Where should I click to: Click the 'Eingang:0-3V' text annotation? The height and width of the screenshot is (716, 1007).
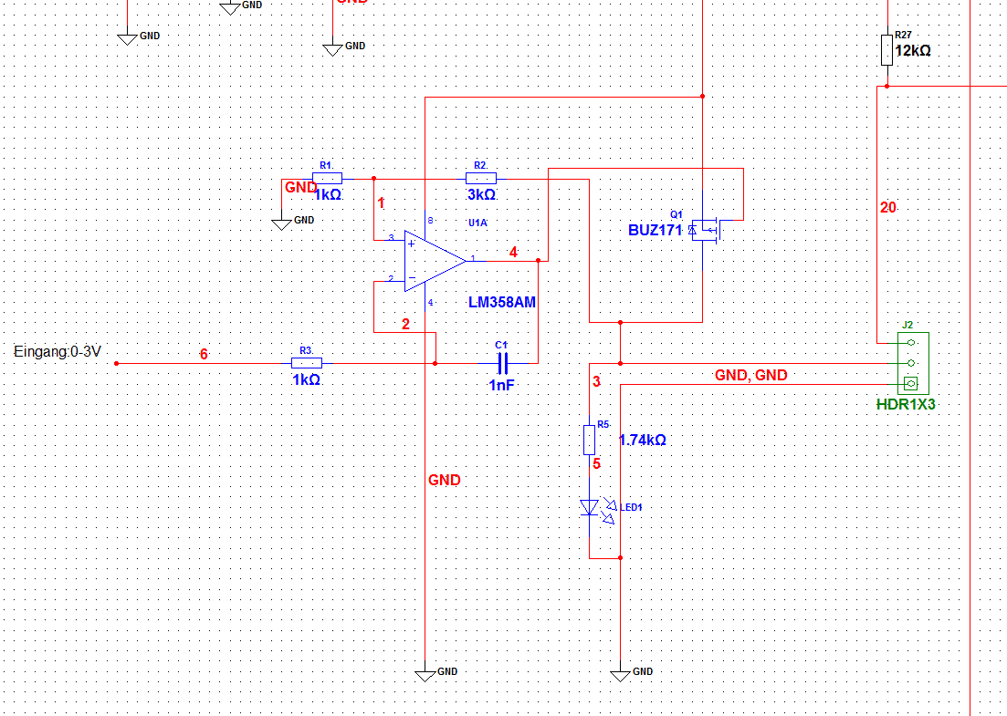pos(58,351)
